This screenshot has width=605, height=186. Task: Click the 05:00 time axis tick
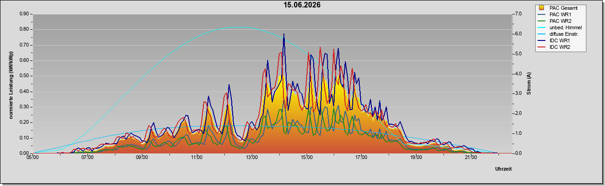(x=33, y=158)
